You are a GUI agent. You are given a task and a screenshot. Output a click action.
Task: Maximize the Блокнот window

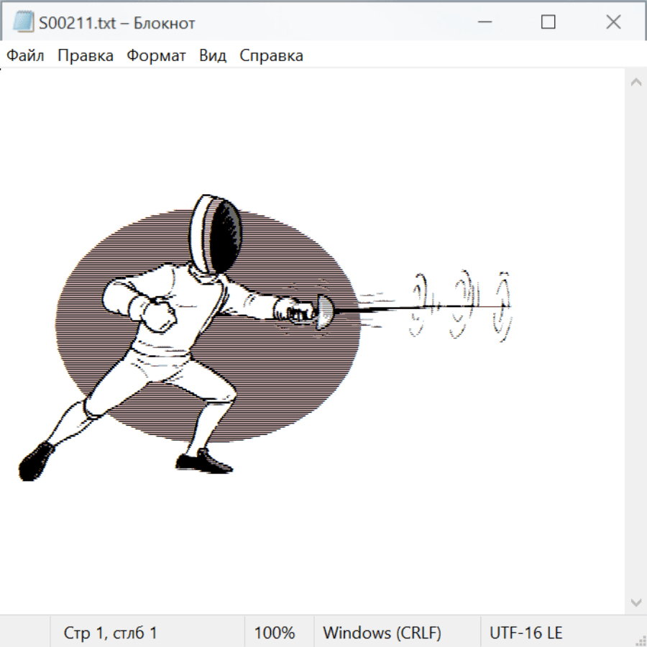click(549, 22)
